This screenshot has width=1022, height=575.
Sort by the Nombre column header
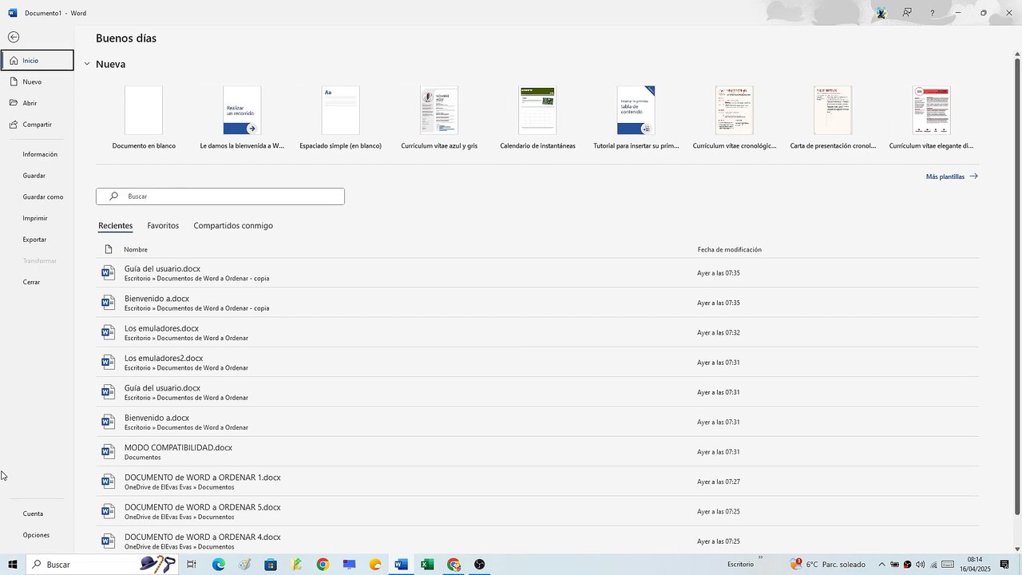click(x=136, y=250)
